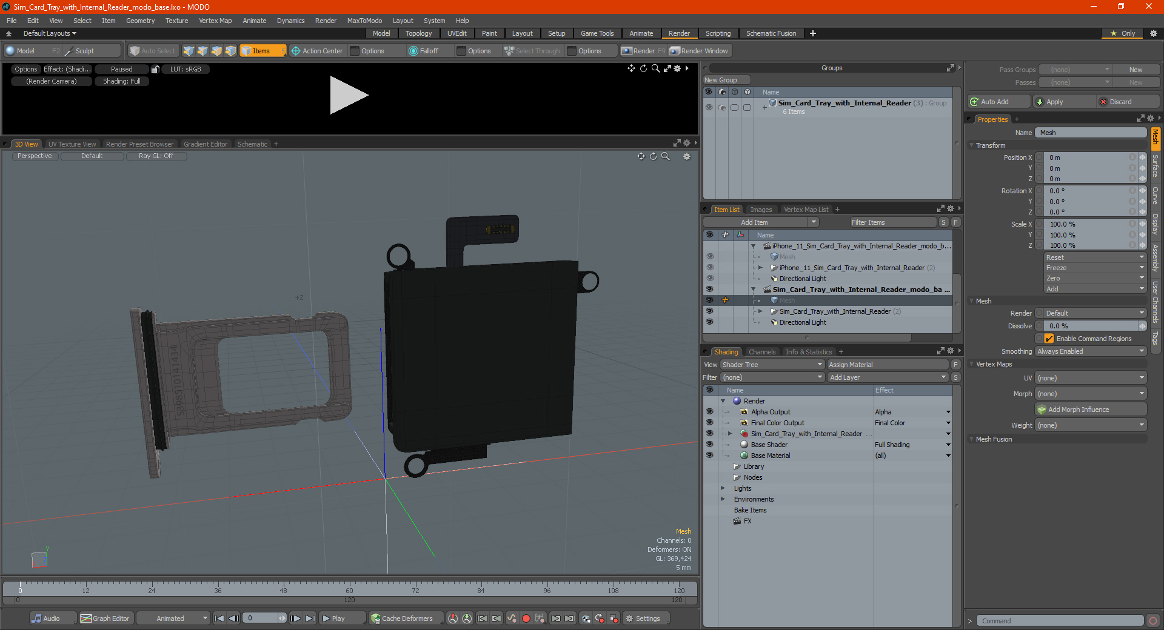Click the 3D viewport rotate icon
This screenshot has width=1164, height=630.
tap(654, 156)
